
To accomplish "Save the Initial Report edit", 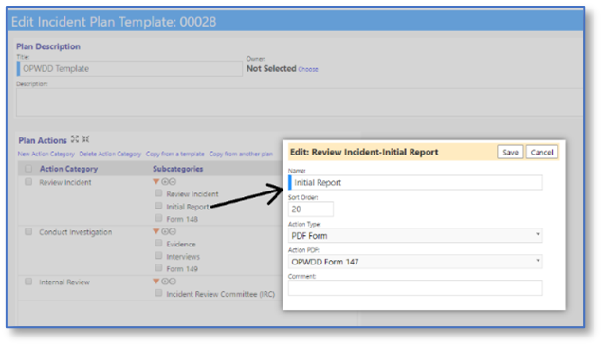I will click(510, 153).
